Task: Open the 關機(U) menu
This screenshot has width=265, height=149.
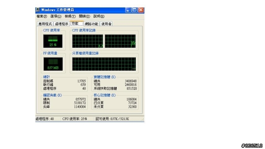Action: [84, 16]
